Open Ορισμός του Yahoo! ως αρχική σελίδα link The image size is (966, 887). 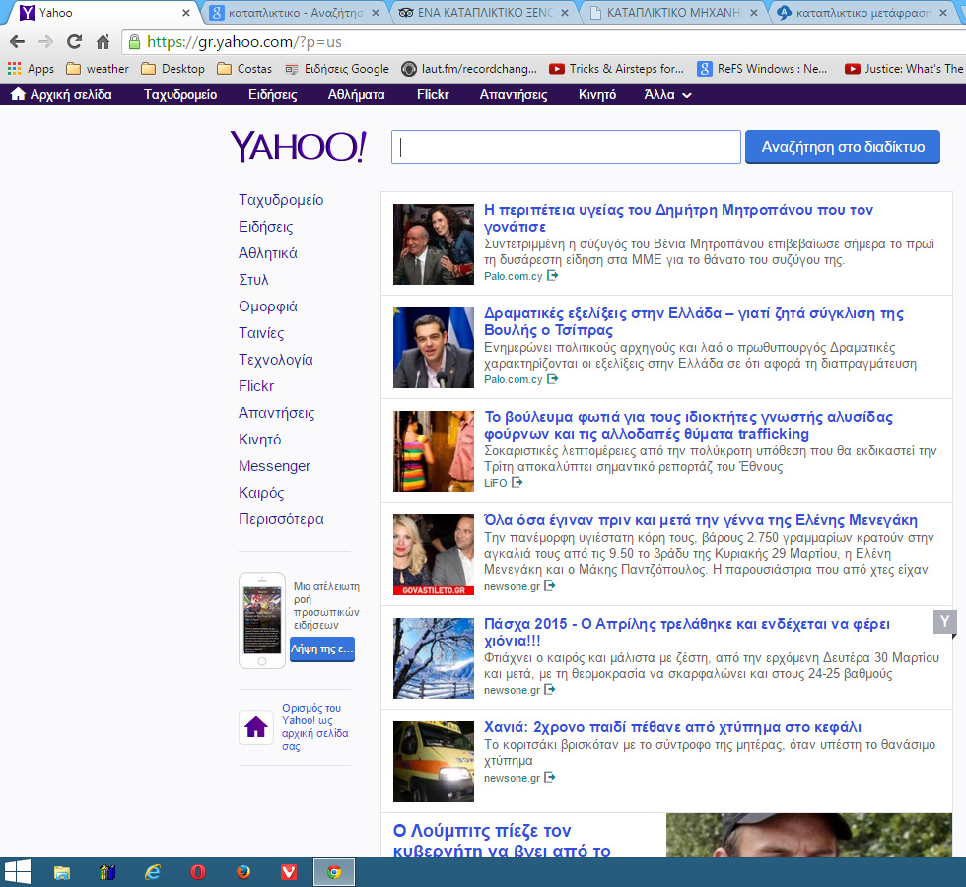(314, 727)
